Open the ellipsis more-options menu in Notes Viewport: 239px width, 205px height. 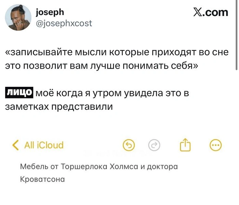click(215, 146)
